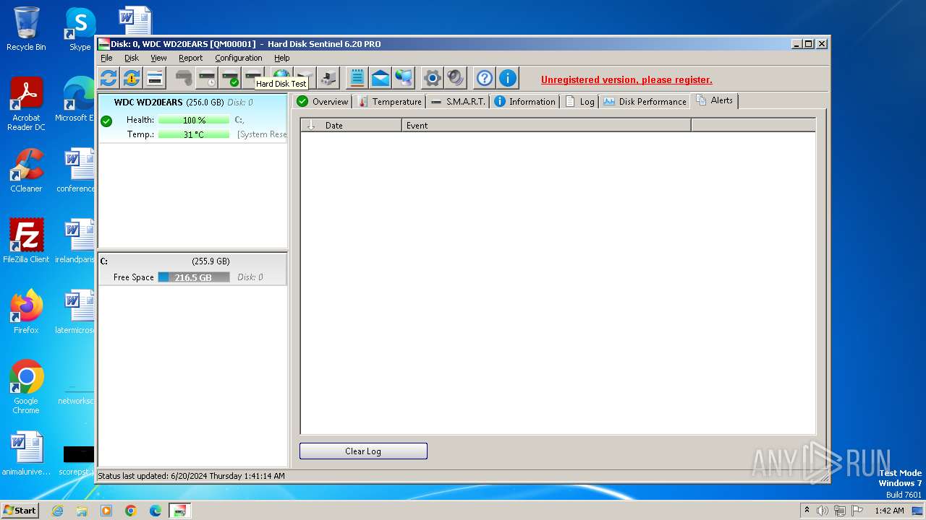Screen dimensions: 926x520
Task: Open the Report menu
Action: pyautogui.click(x=191, y=58)
